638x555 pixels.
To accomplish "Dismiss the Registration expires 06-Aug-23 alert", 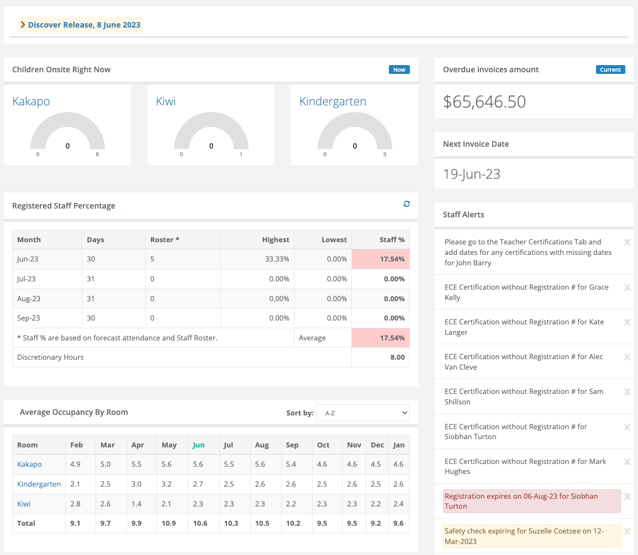I will pos(627,497).
